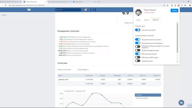Click the Показы column header
Viewport: 192px width, 108px height.
[102, 76]
